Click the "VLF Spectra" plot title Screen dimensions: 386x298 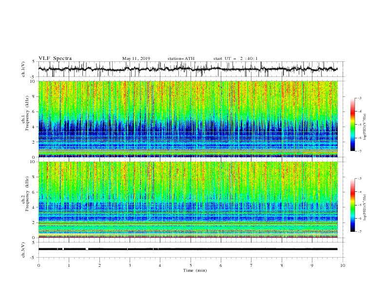click(x=55, y=58)
